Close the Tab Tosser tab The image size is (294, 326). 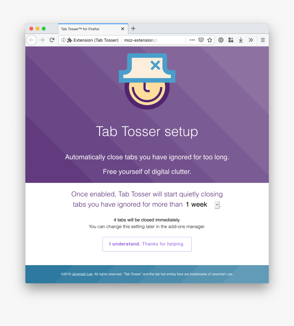point(123,29)
